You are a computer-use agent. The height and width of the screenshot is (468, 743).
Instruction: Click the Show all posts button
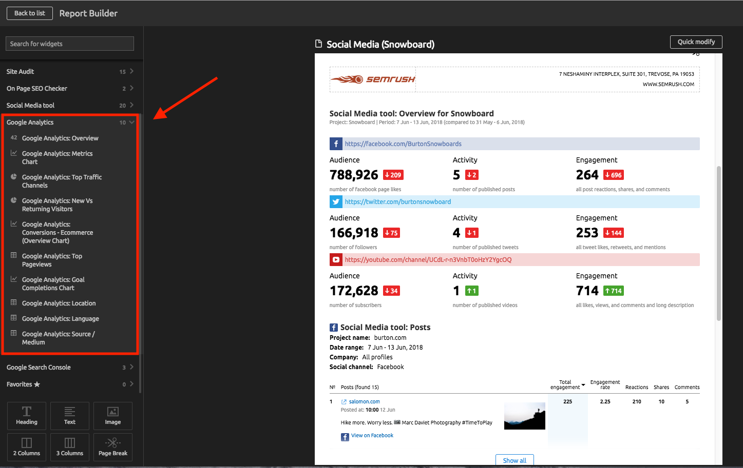pos(515,460)
